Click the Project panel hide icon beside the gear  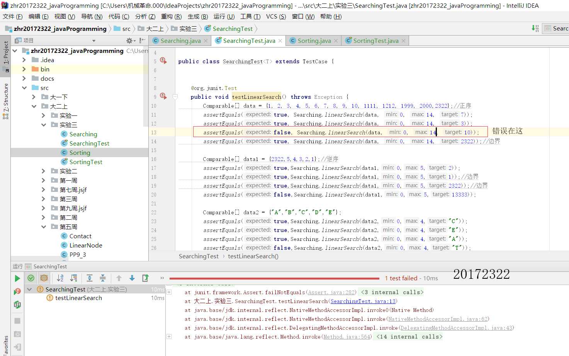(143, 41)
